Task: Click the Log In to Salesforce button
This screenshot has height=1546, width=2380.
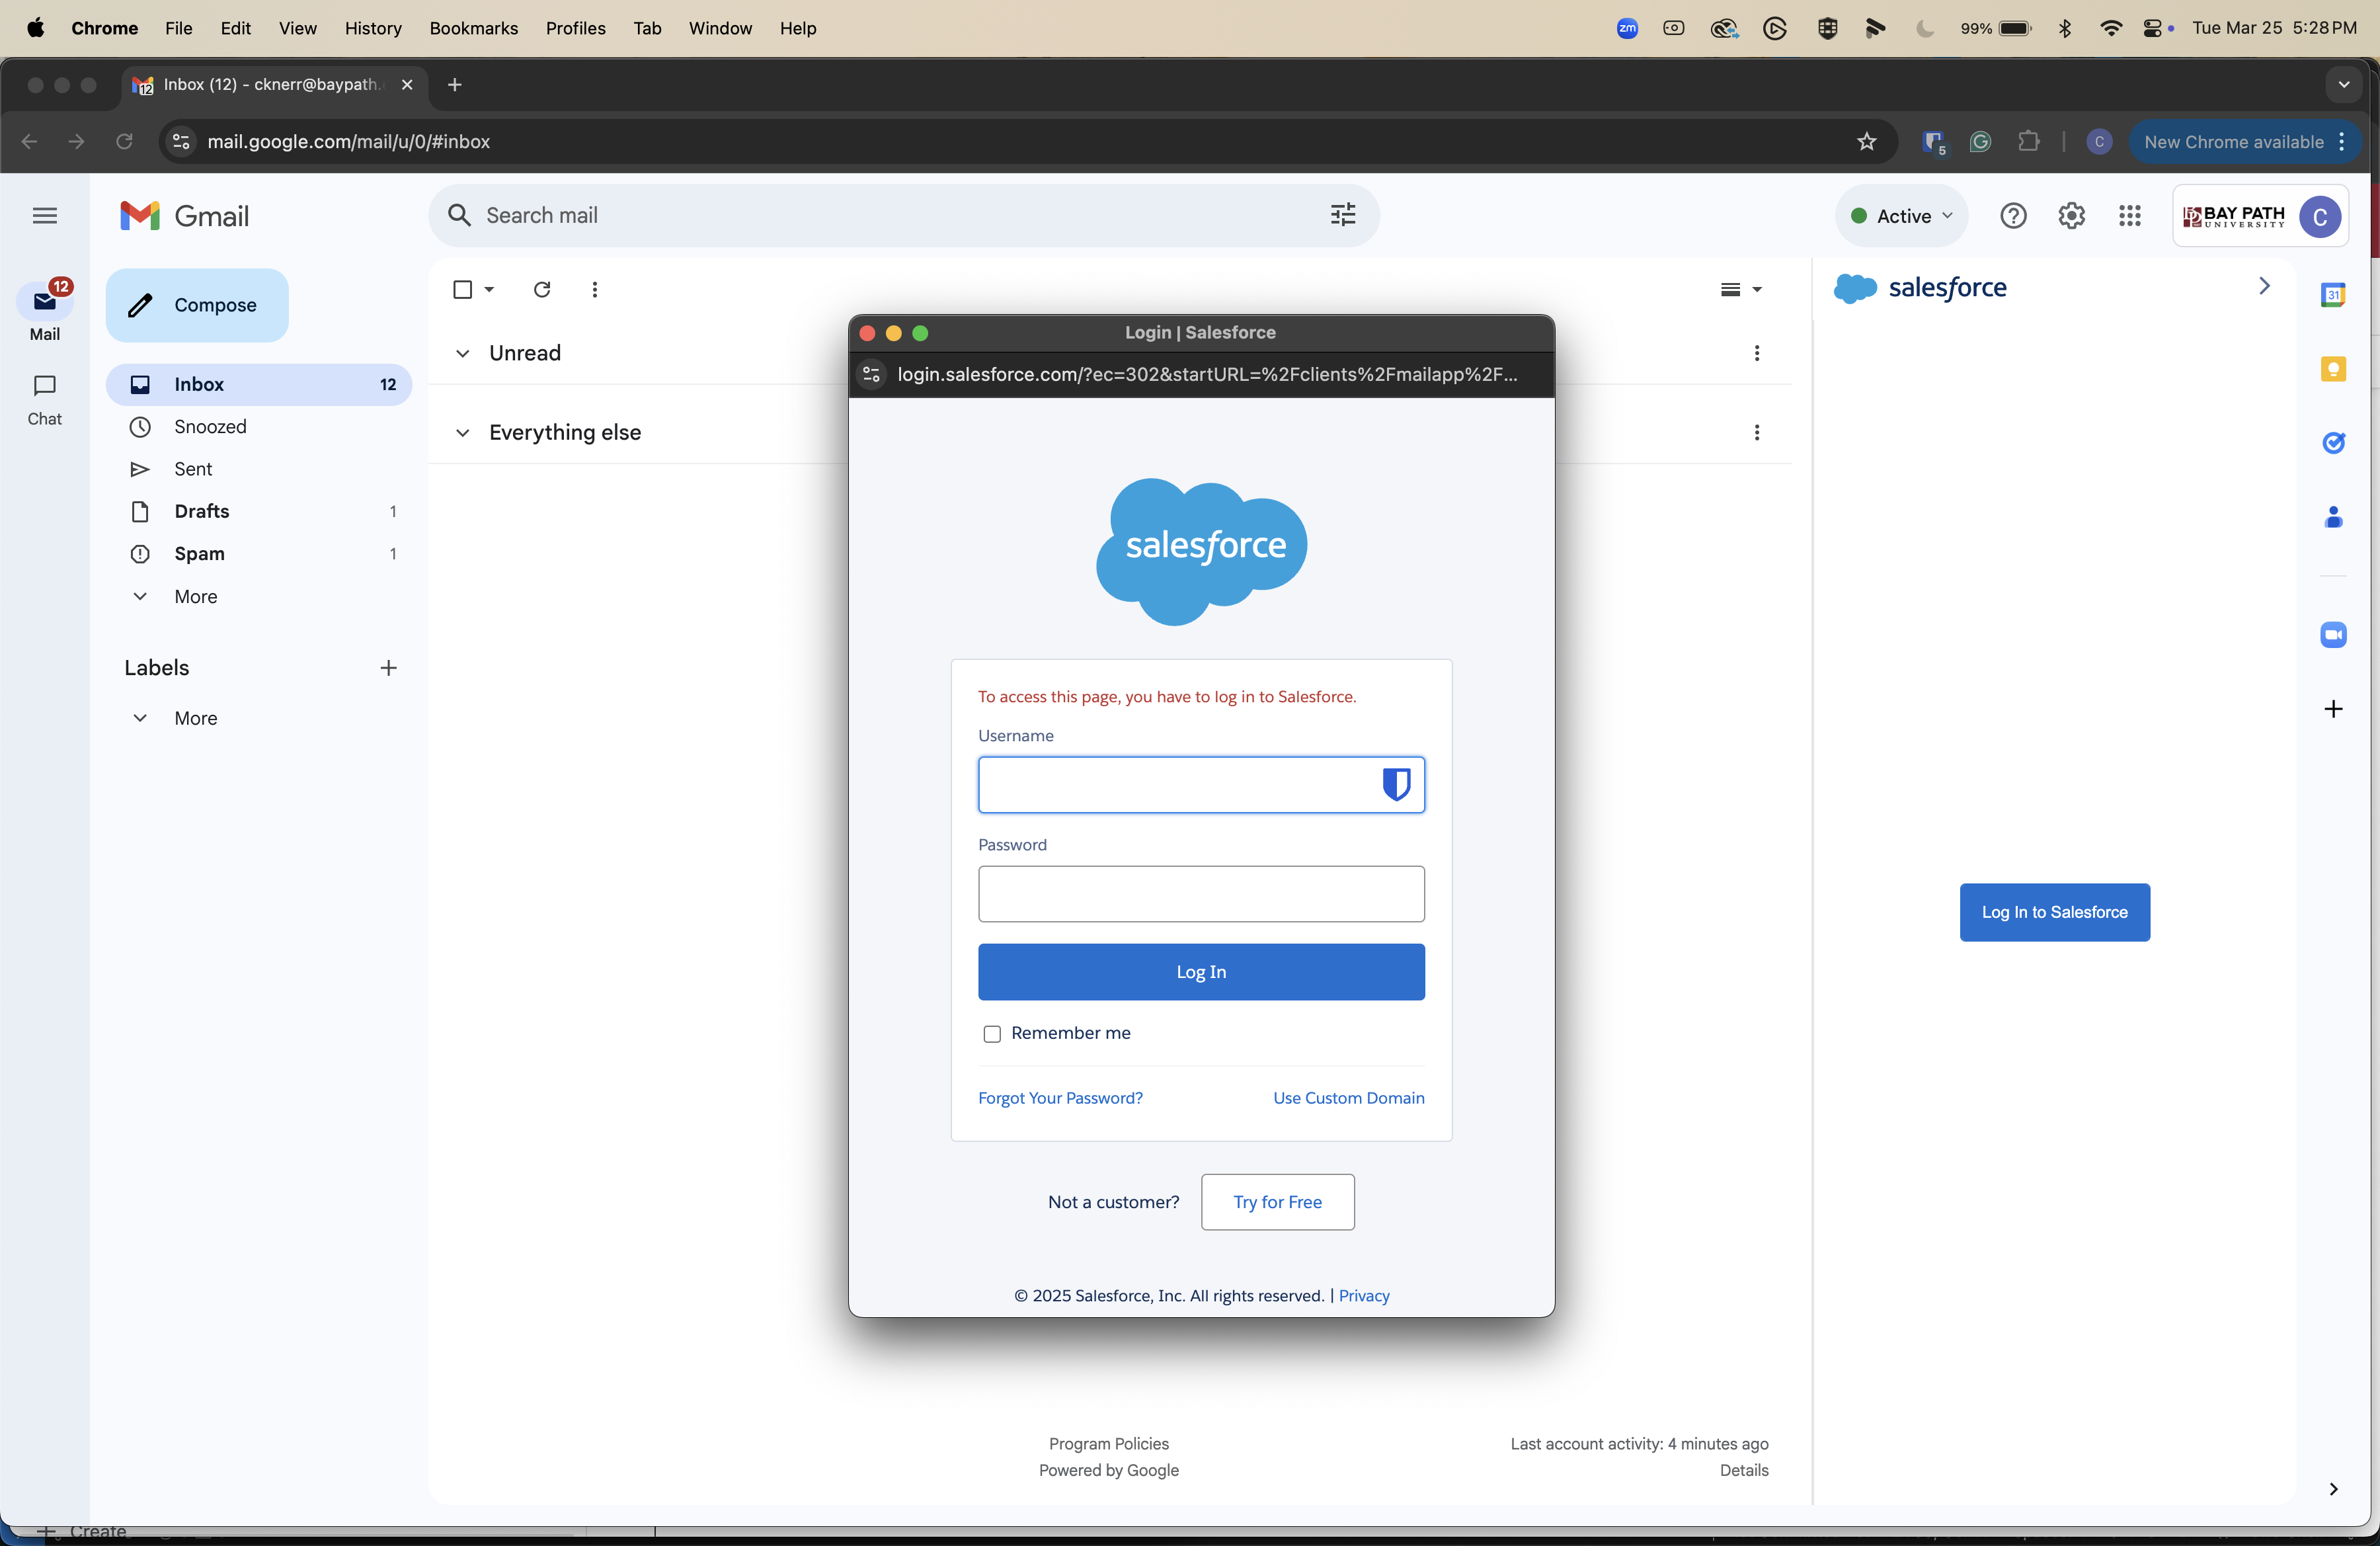Action: click(x=2054, y=912)
